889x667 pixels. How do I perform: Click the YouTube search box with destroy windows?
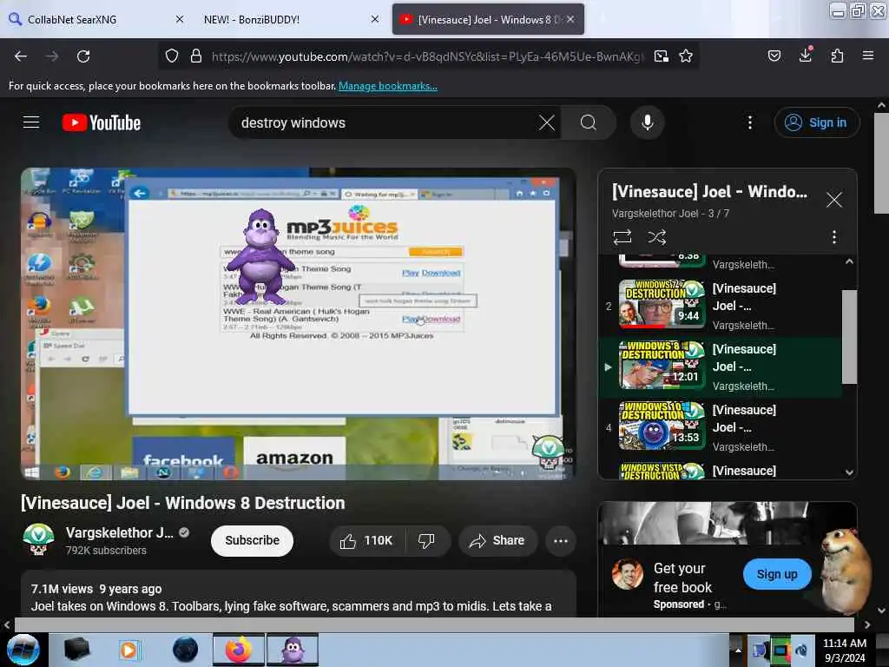click(385, 122)
